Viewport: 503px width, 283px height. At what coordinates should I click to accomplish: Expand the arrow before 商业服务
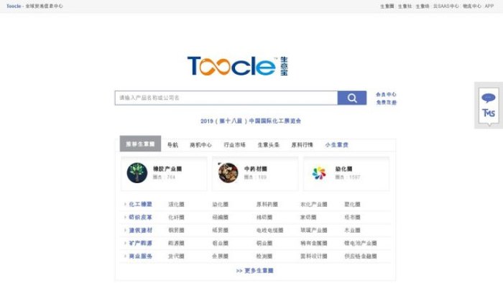[125, 256]
